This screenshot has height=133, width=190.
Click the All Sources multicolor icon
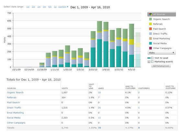pos(151,14)
